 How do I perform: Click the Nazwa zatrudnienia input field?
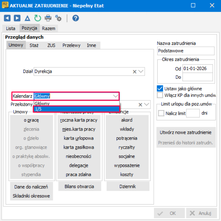pos(186,51)
